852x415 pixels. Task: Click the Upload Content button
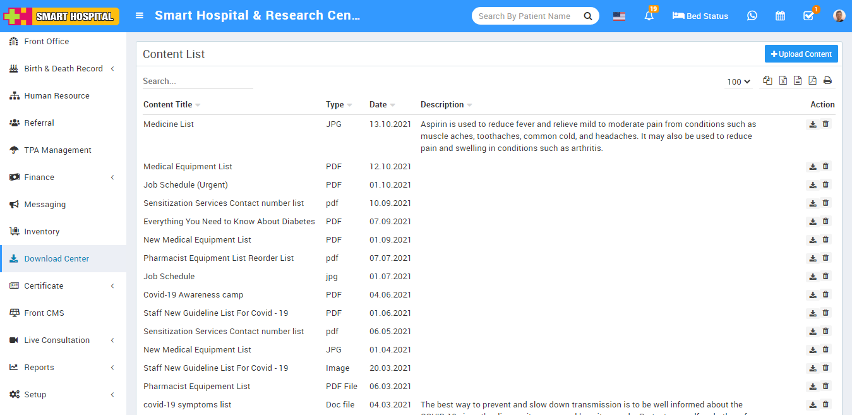801,54
